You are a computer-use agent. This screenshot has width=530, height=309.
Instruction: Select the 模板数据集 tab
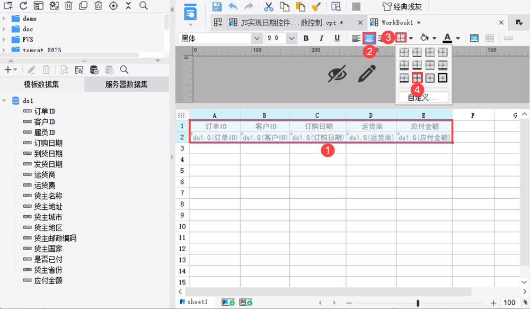tap(41, 84)
